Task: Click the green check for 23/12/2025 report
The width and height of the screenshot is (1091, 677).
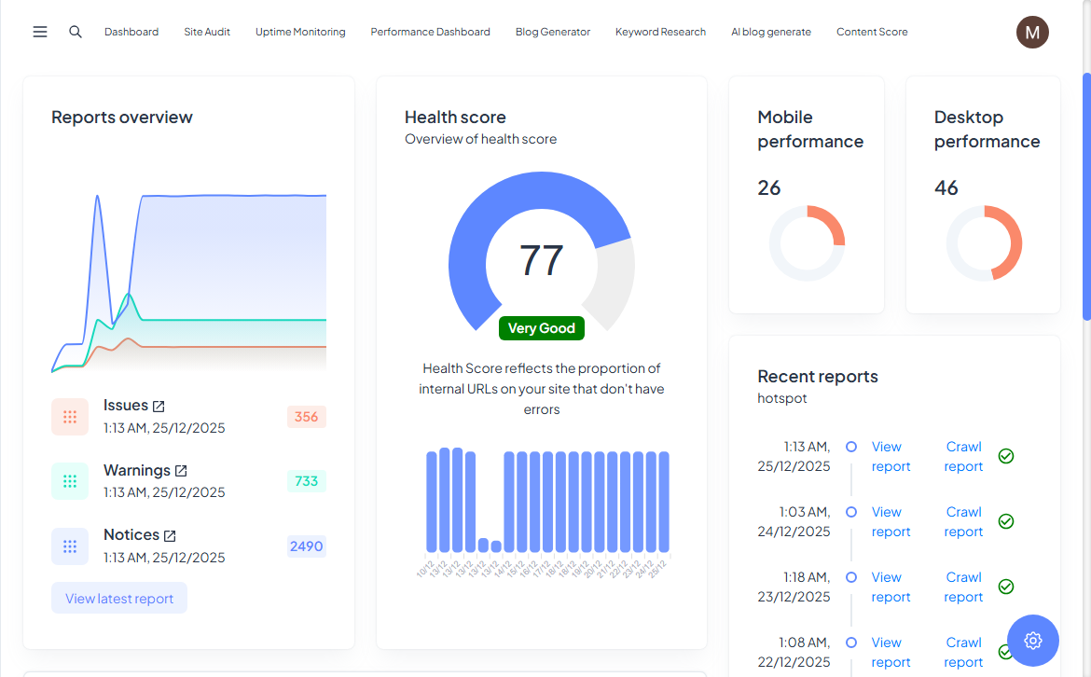Action: (x=1006, y=587)
